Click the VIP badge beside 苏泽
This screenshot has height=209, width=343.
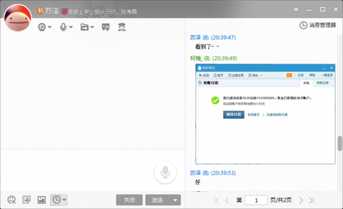[41, 11]
